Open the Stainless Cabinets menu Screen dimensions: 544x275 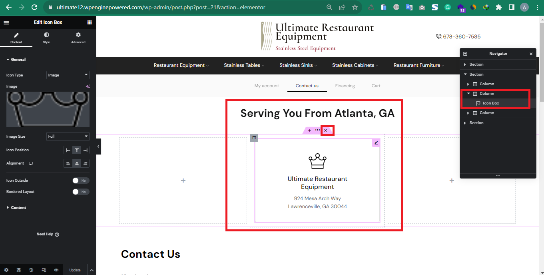pos(355,65)
